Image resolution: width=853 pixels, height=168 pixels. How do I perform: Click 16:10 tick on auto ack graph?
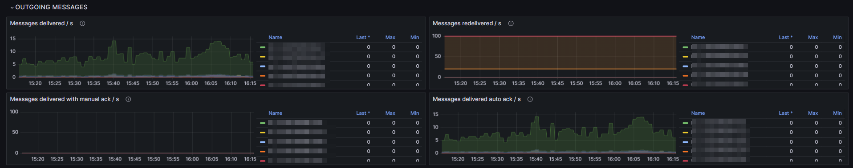(653, 159)
